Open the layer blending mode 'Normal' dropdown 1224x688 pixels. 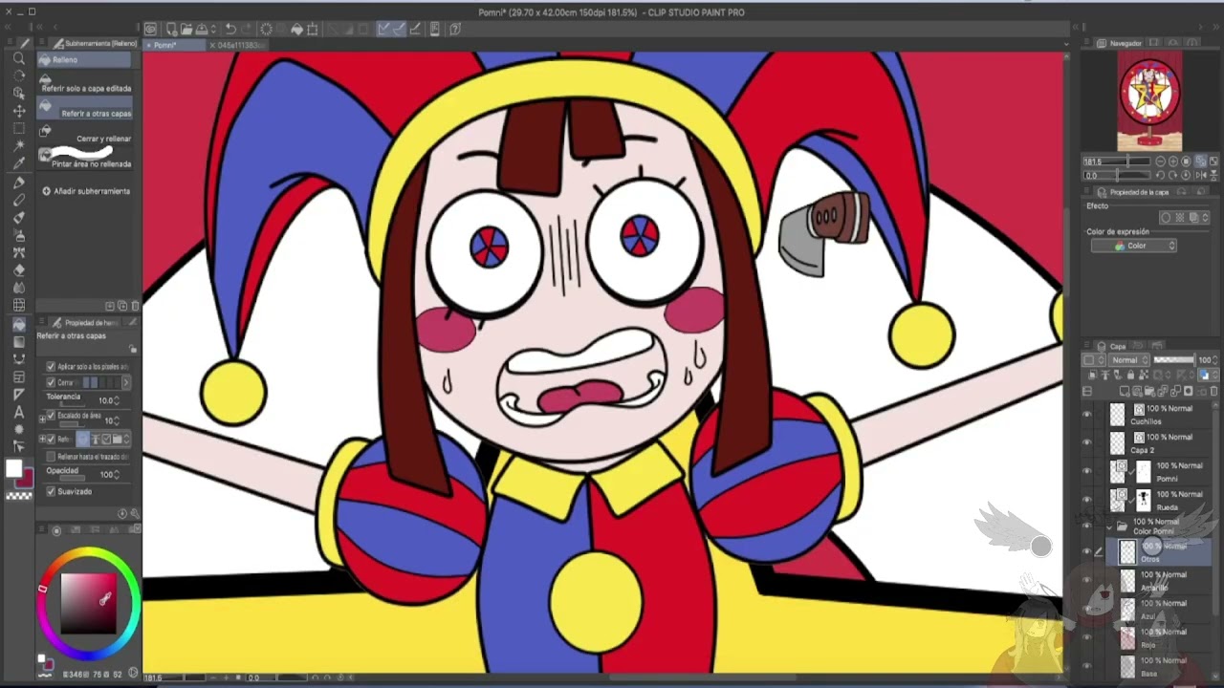pyautogui.click(x=1129, y=360)
